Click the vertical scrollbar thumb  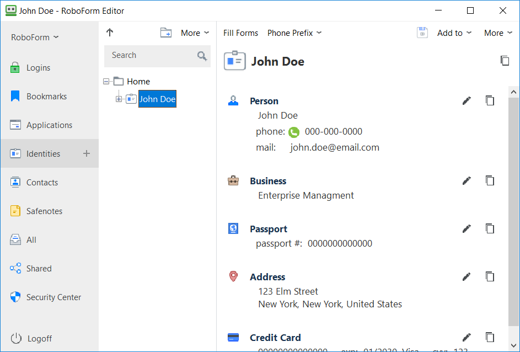point(513,211)
